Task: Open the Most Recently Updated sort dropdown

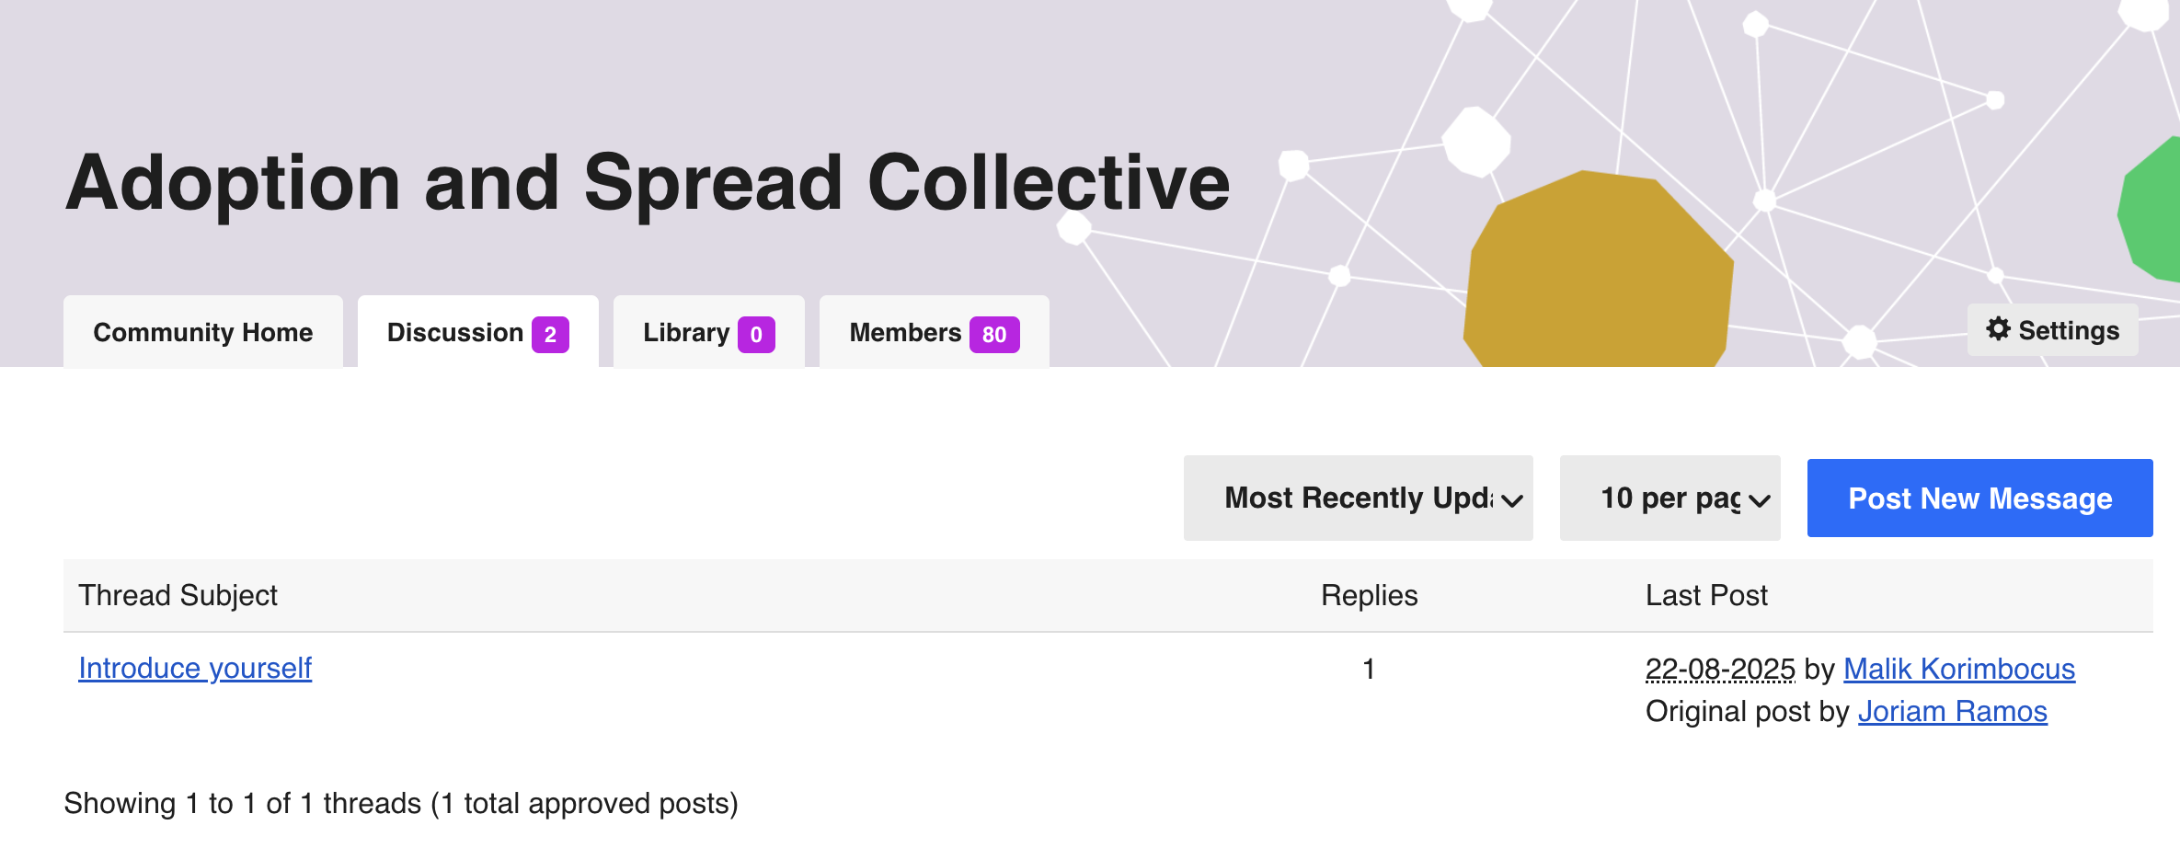Action: click(x=1358, y=498)
